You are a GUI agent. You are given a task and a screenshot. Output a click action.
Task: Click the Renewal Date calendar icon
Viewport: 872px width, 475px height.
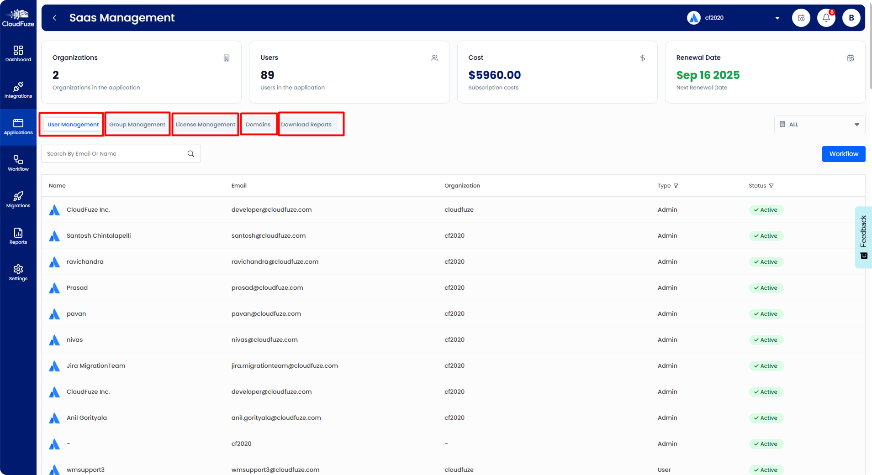click(x=851, y=58)
